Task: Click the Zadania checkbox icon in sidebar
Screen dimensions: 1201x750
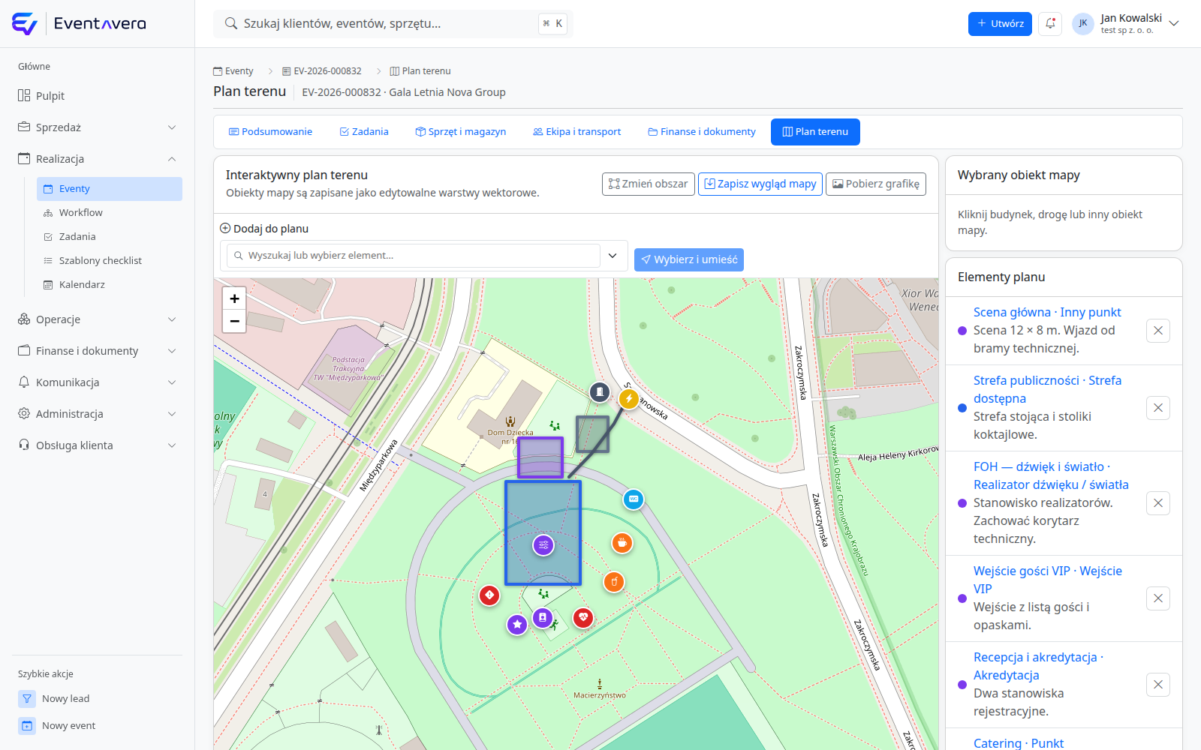Action: click(x=48, y=237)
